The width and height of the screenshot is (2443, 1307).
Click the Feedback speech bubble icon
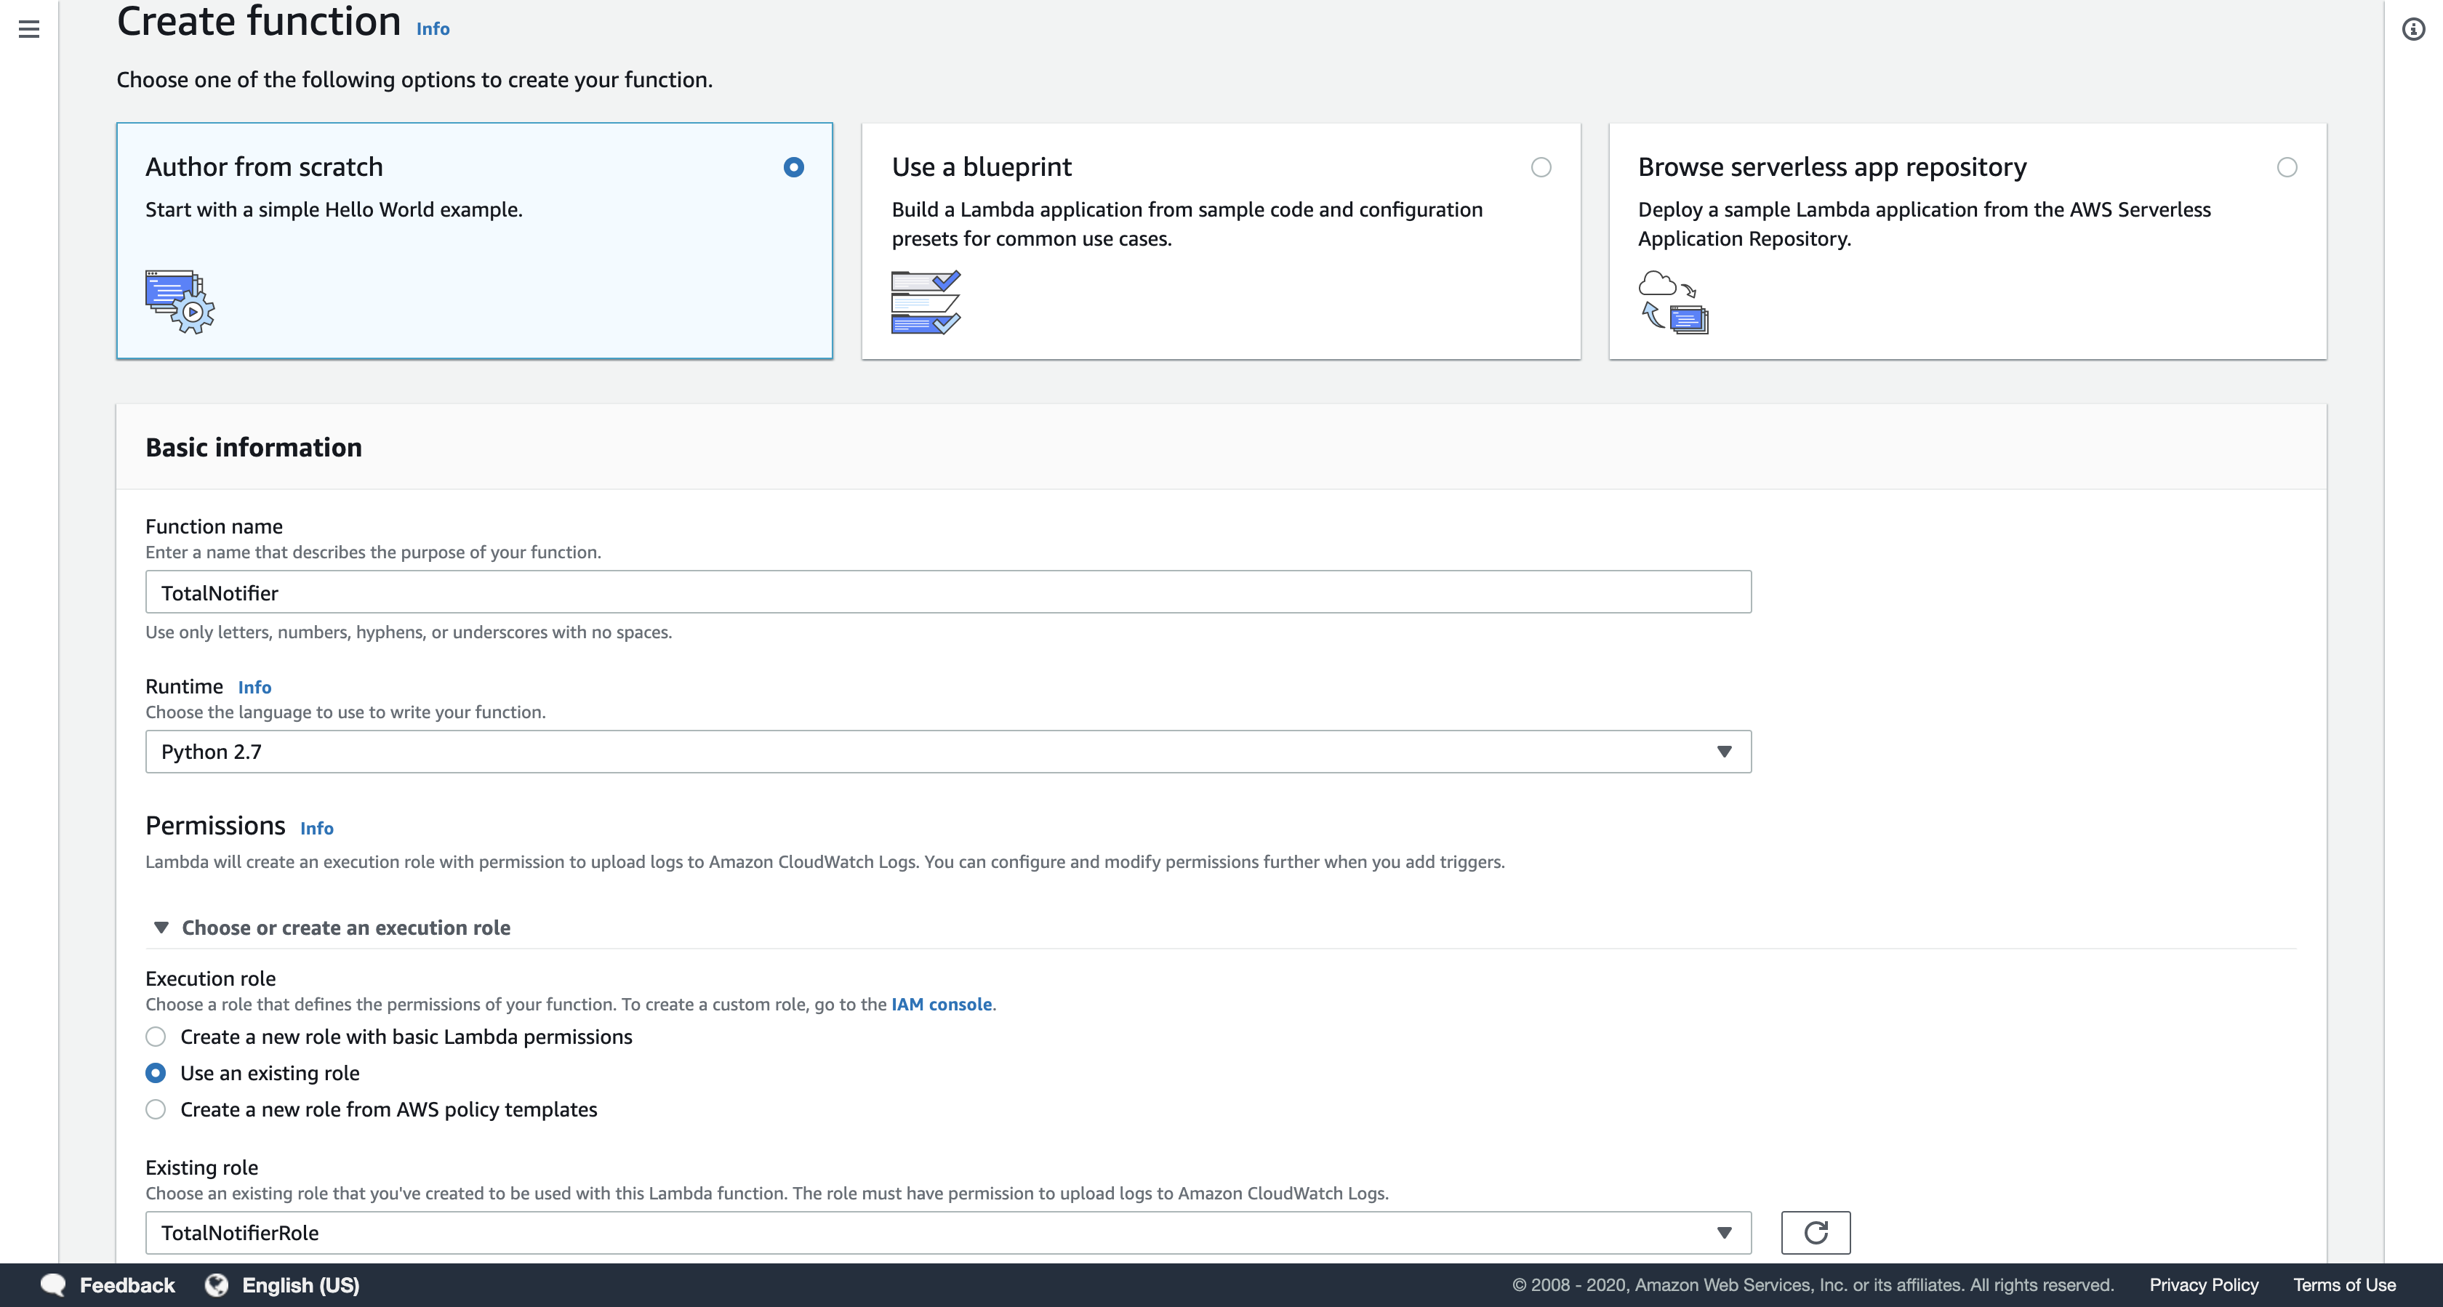click(53, 1284)
